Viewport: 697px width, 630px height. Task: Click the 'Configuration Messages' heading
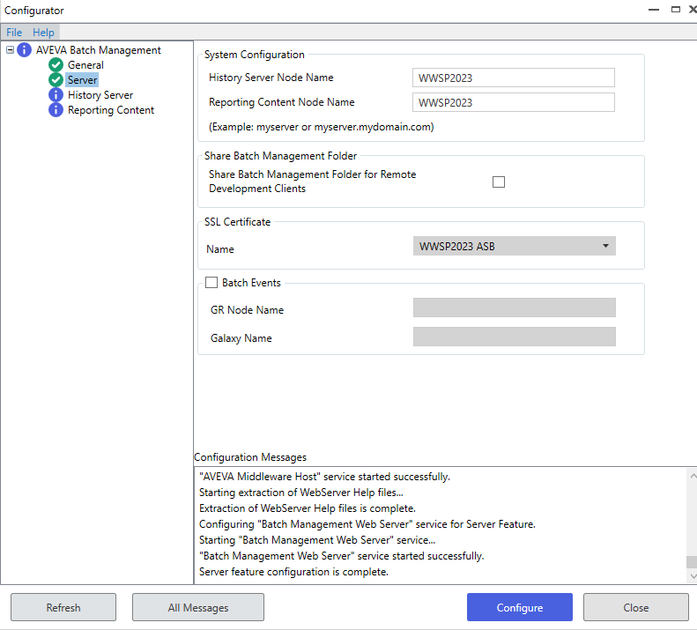250,457
